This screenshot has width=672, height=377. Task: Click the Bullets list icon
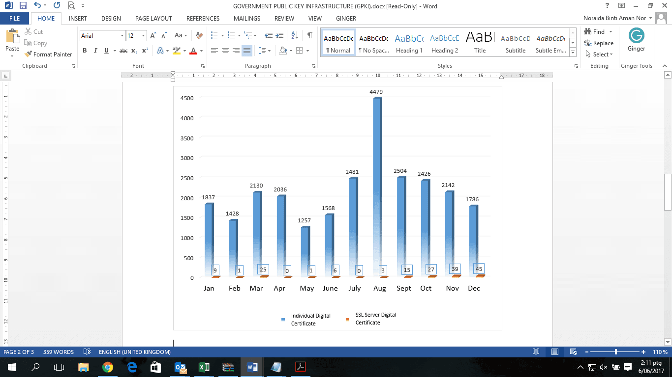click(x=214, y=35)
